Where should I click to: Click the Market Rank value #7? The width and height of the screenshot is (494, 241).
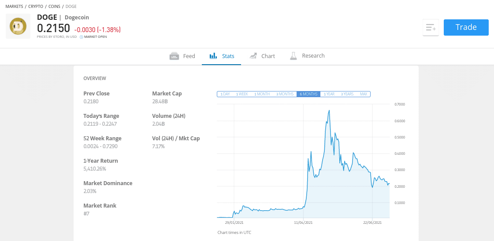87,214
